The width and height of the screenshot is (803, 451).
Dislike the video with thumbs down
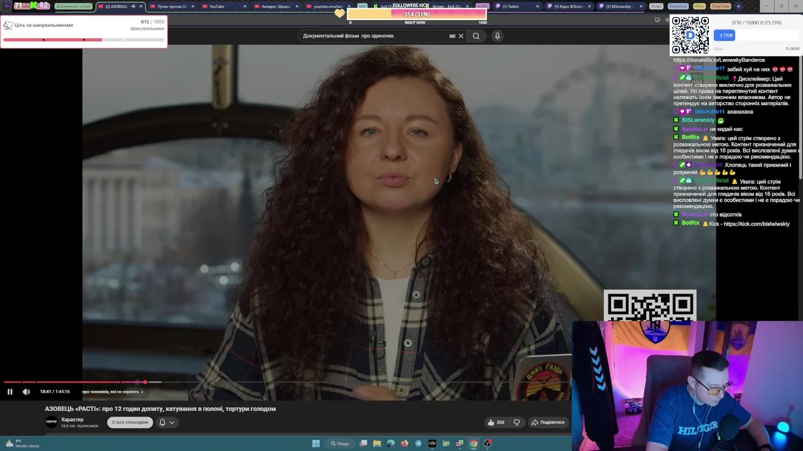pyautogui.click(x=517, y=422)
